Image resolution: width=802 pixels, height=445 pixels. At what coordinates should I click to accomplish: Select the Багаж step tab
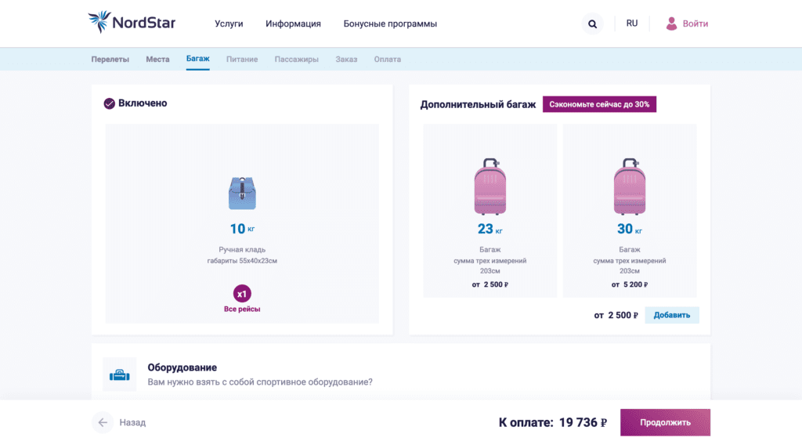[x=198, y=59]
